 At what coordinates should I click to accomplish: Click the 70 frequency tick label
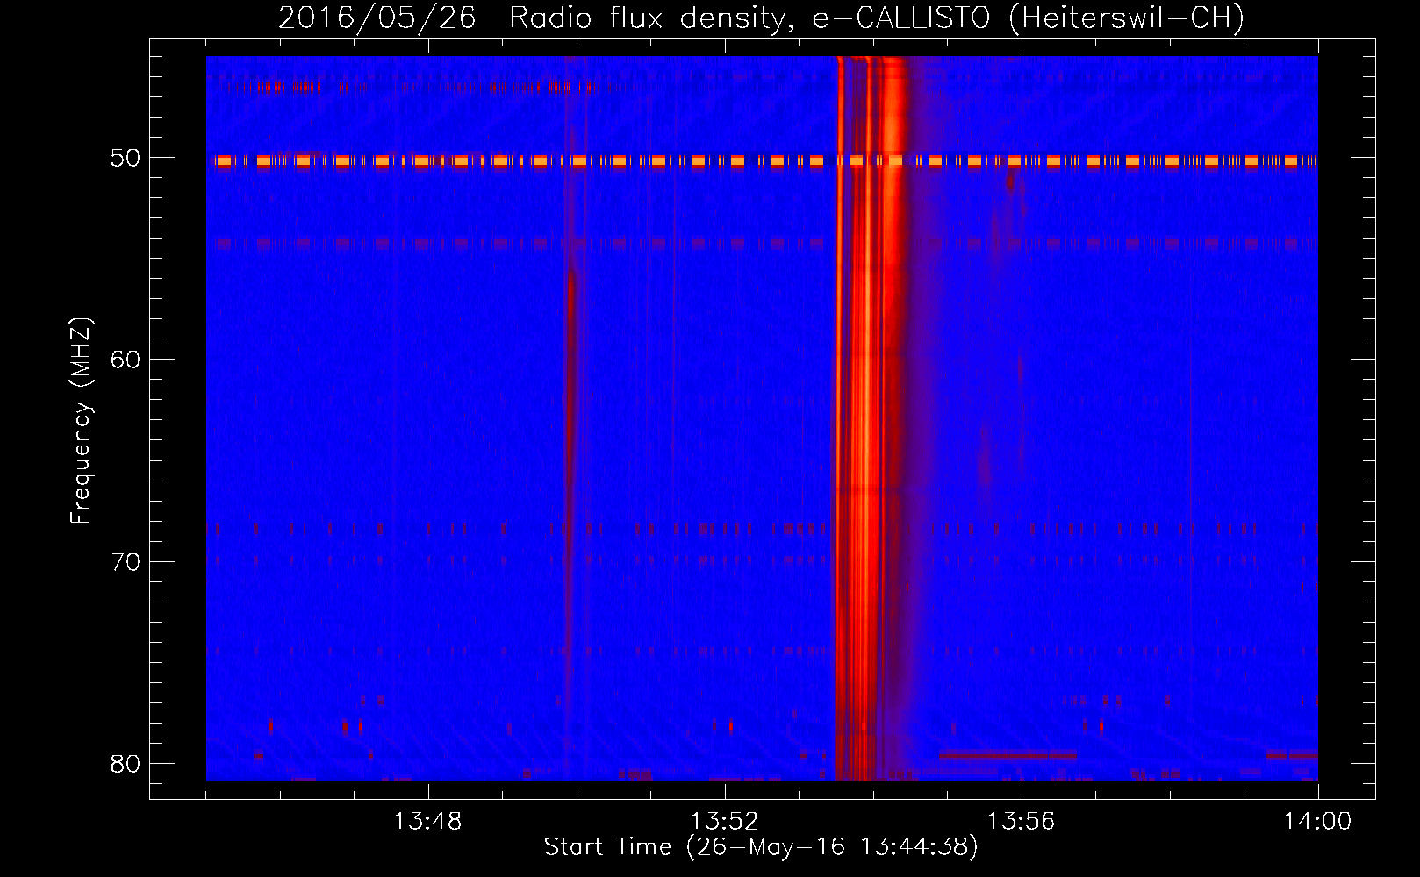pyautogui.click(x=126, y=562)
